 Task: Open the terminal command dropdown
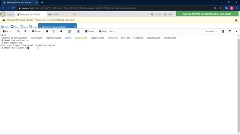point(112,31)
